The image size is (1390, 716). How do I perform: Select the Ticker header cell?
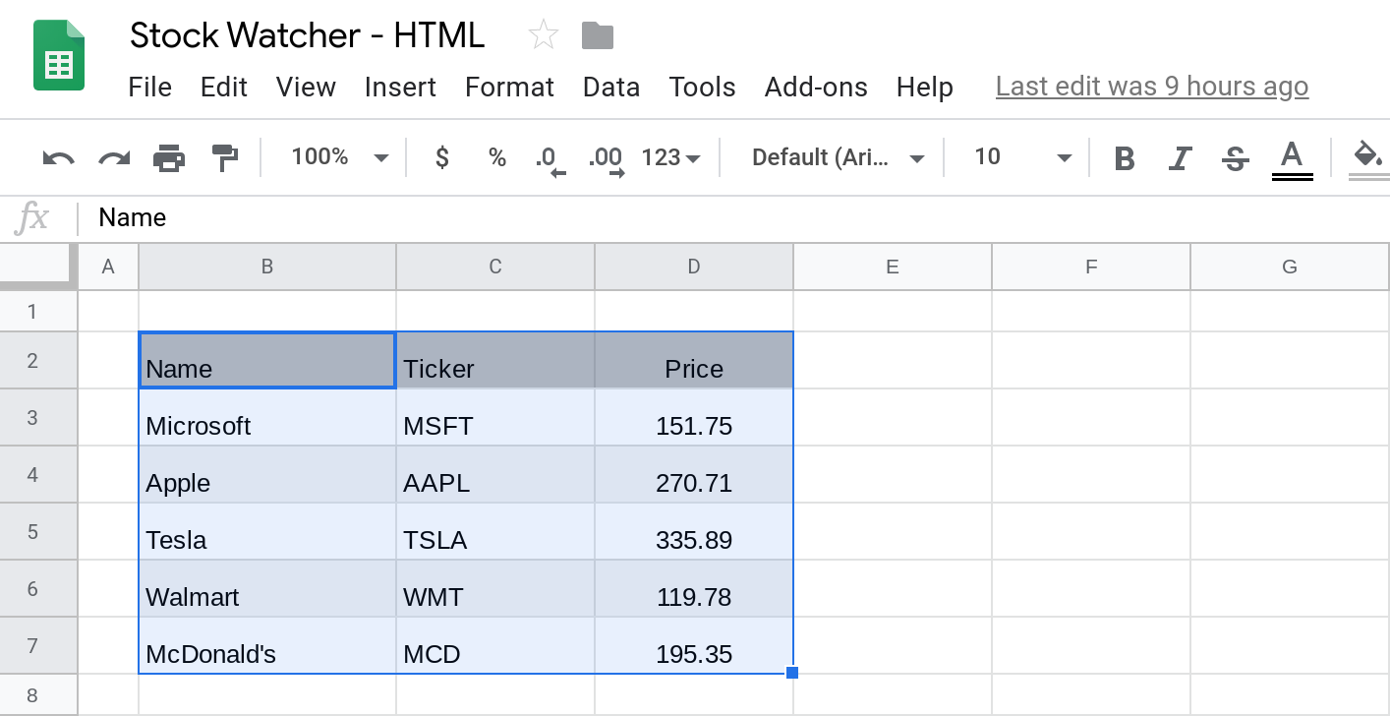click(495, 361)
